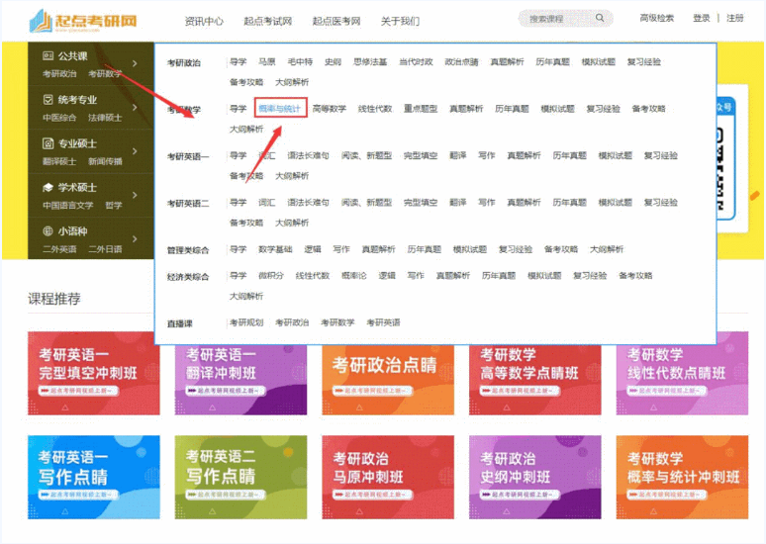The width and height of the screenshot is (766, 544).
Task: Click 微积分 in 经济类综合 row
Action: pyautogui.click(x=271, y=276)
